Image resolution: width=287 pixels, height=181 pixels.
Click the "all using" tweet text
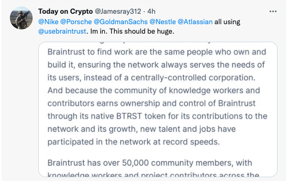(227, 22)
